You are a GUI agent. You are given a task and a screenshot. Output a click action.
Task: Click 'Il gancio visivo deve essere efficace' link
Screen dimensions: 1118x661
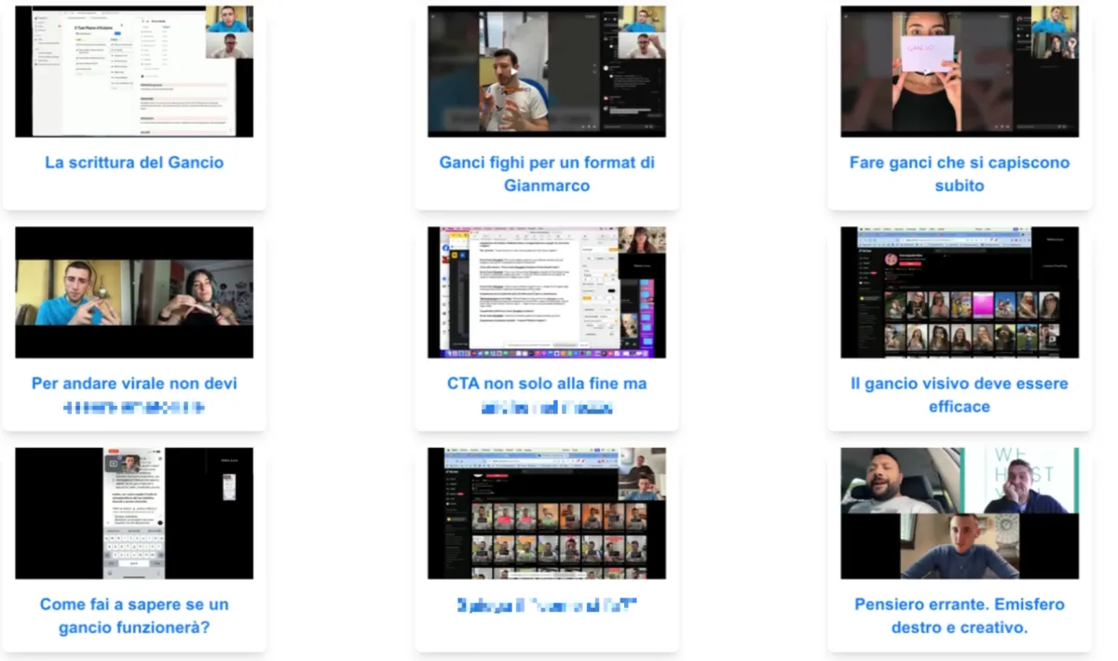pos(960,395)
